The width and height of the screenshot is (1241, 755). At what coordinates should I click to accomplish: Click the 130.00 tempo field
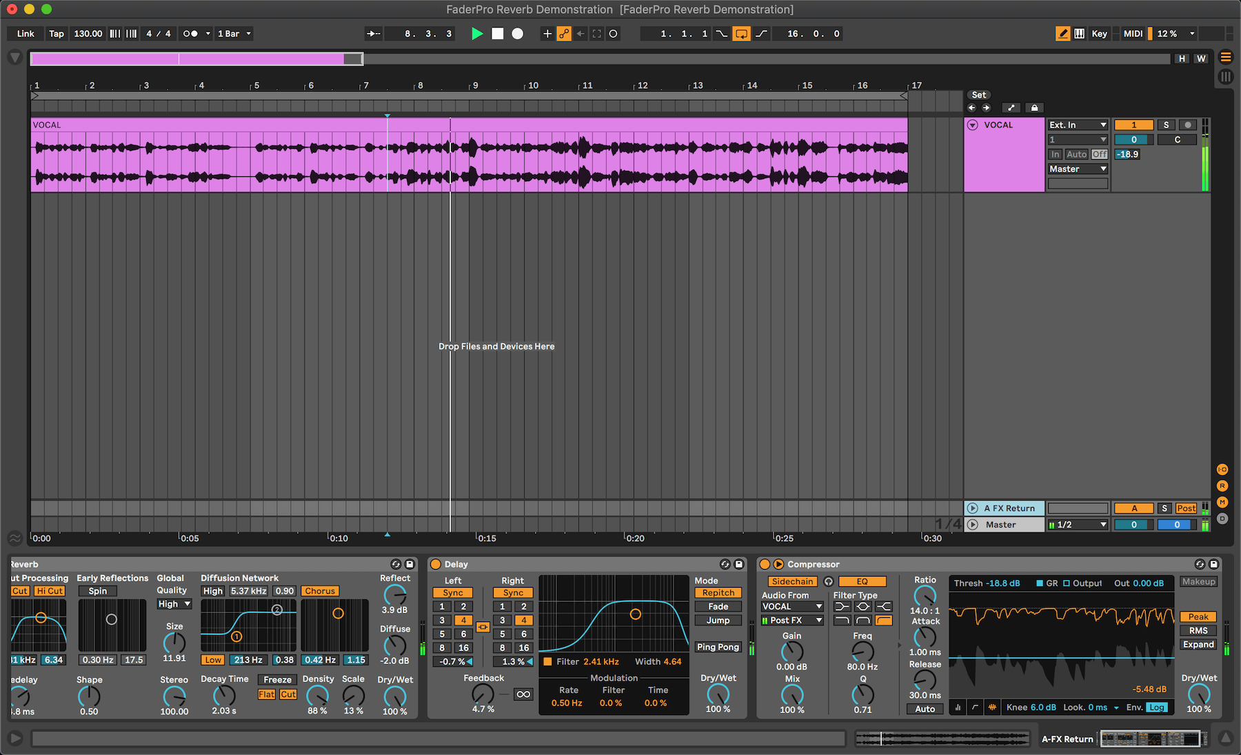tap(88, 34)
